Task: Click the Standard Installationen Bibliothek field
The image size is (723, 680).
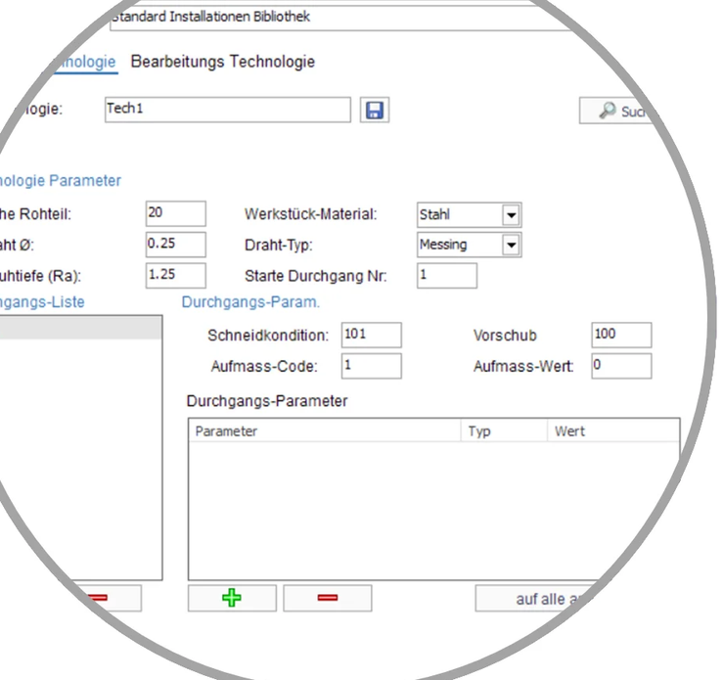Action: click(341, 18)
